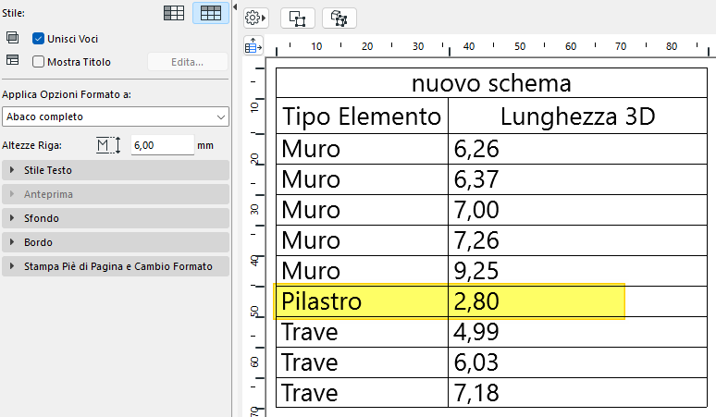Open the schedule settings gear menu
Screen dimensions: 716x417
click(x=253, y=18)
